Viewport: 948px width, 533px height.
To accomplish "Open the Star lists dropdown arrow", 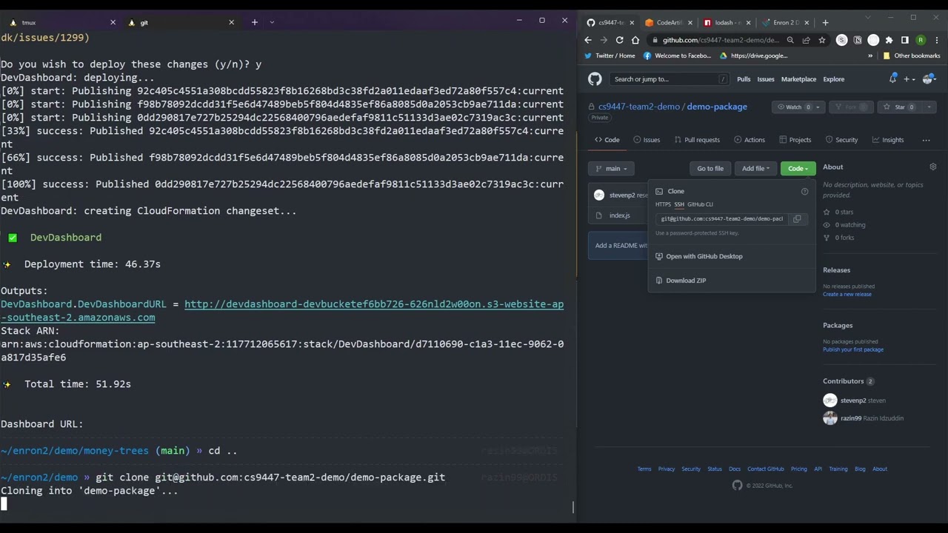I will 929,107.
